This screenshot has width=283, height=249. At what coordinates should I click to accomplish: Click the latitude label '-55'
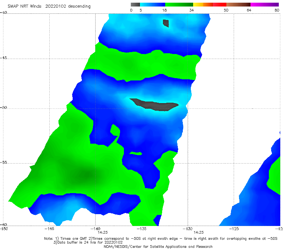point(3,162)
